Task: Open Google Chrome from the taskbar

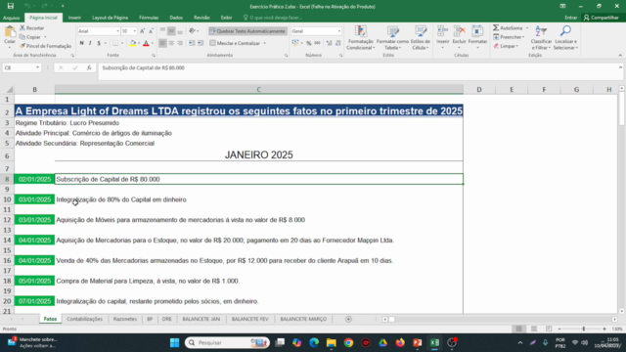Action: (348, 342)
